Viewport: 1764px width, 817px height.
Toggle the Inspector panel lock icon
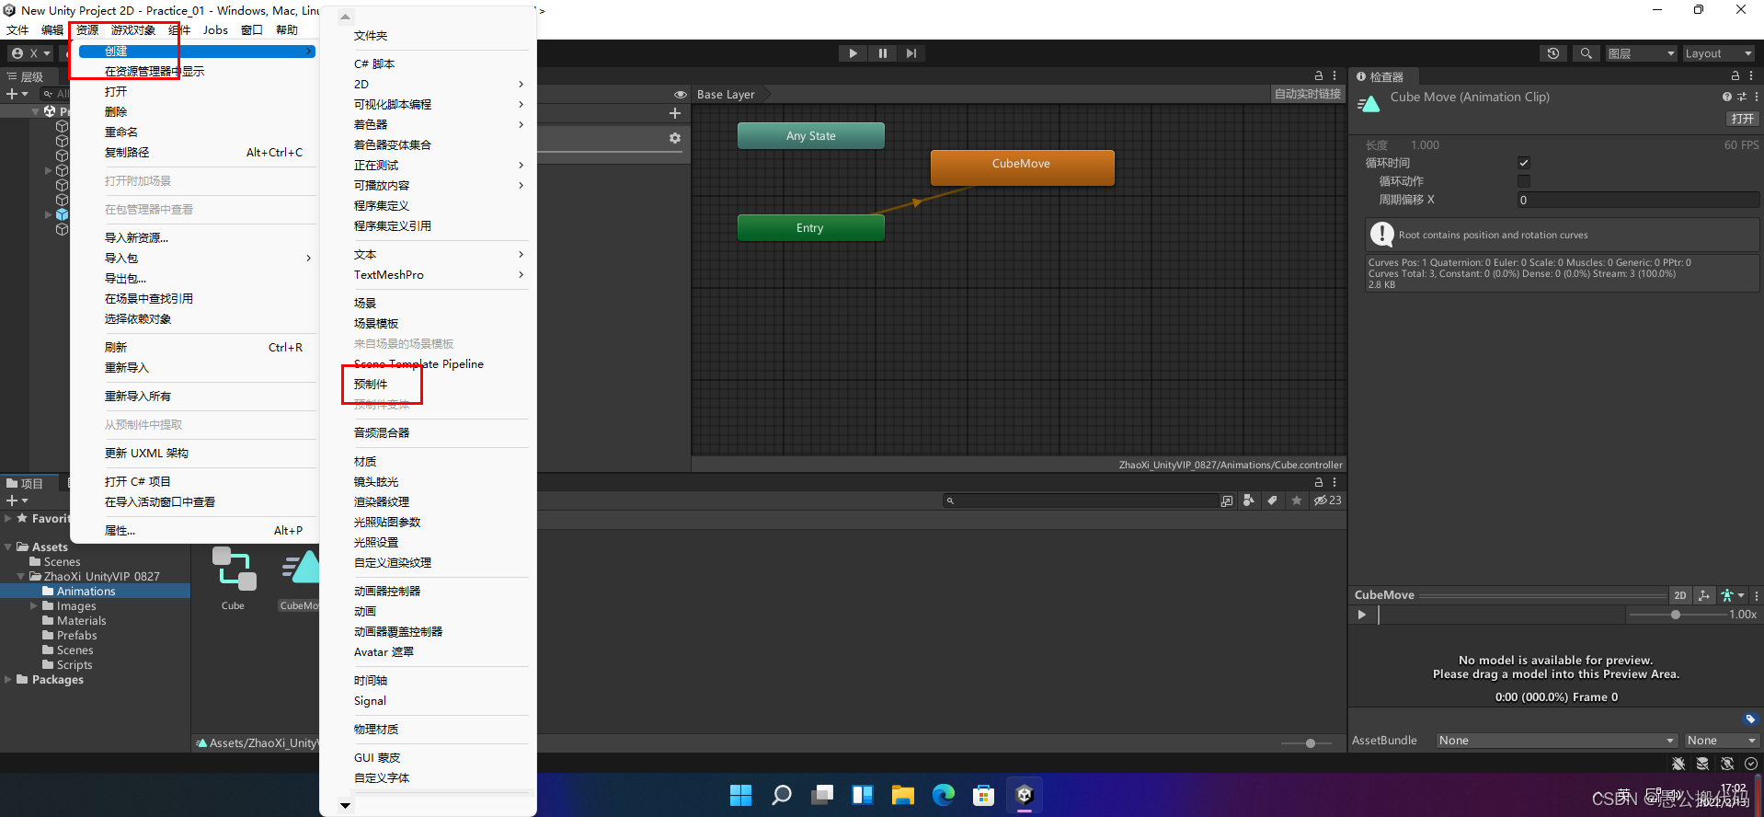1735,76
